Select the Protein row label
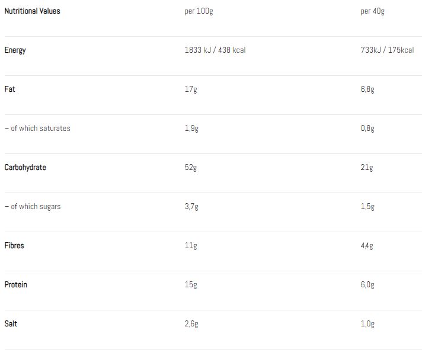 tap(16, 285)
